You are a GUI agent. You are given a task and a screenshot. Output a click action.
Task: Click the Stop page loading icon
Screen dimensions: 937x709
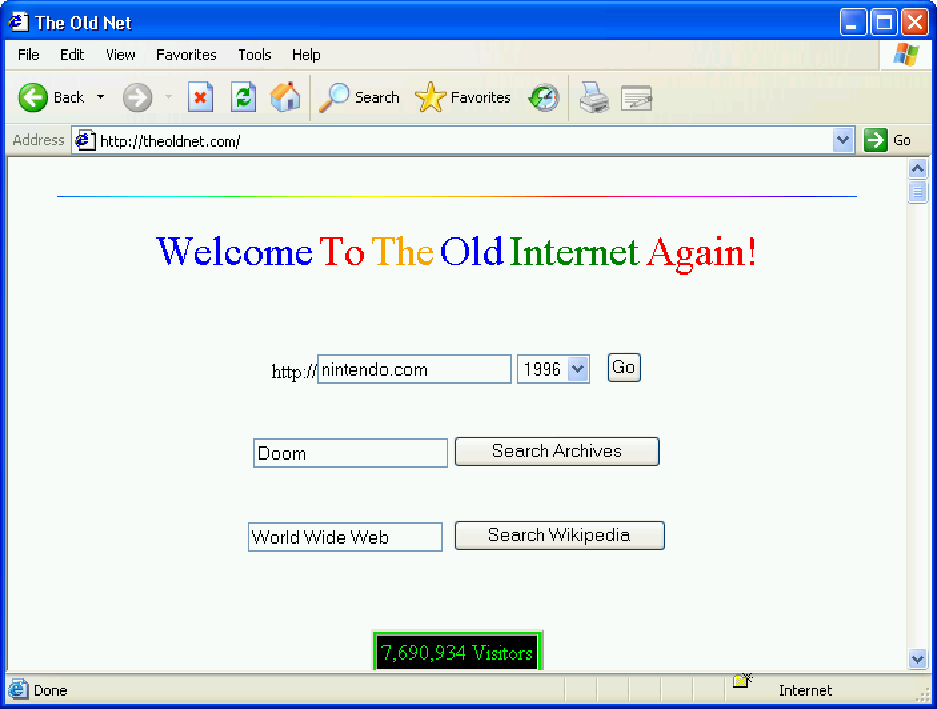200,97
